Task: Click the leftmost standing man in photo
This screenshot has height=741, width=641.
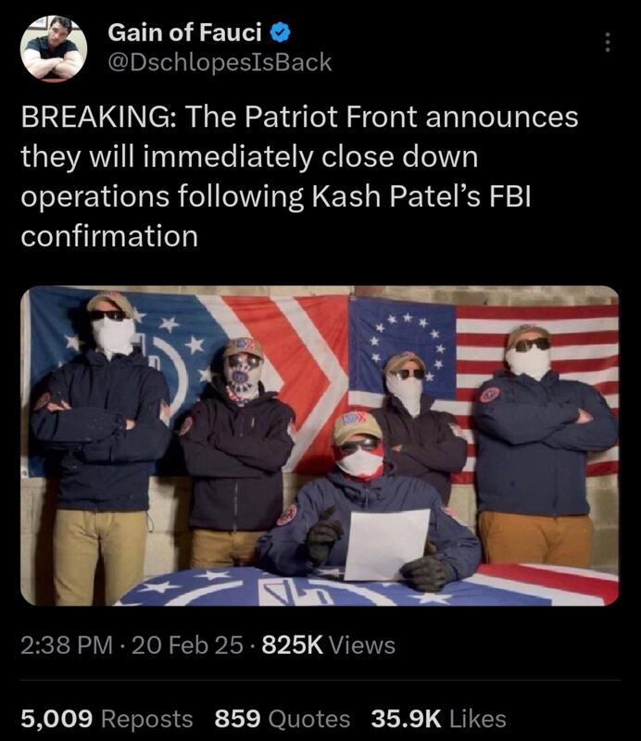Action: 99,448
